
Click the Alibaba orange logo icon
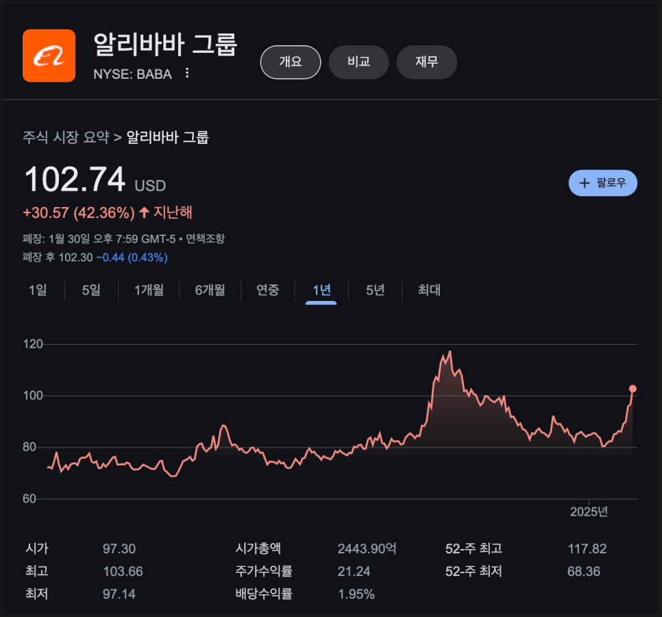point(49,56)
